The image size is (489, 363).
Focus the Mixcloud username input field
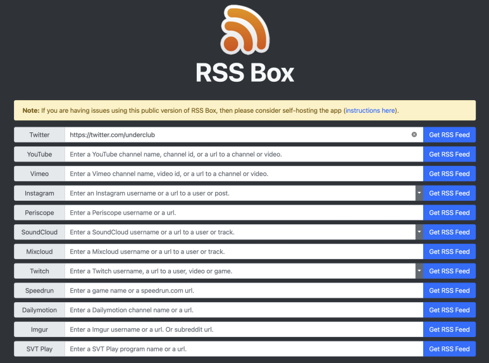click(x=244, y=252)
